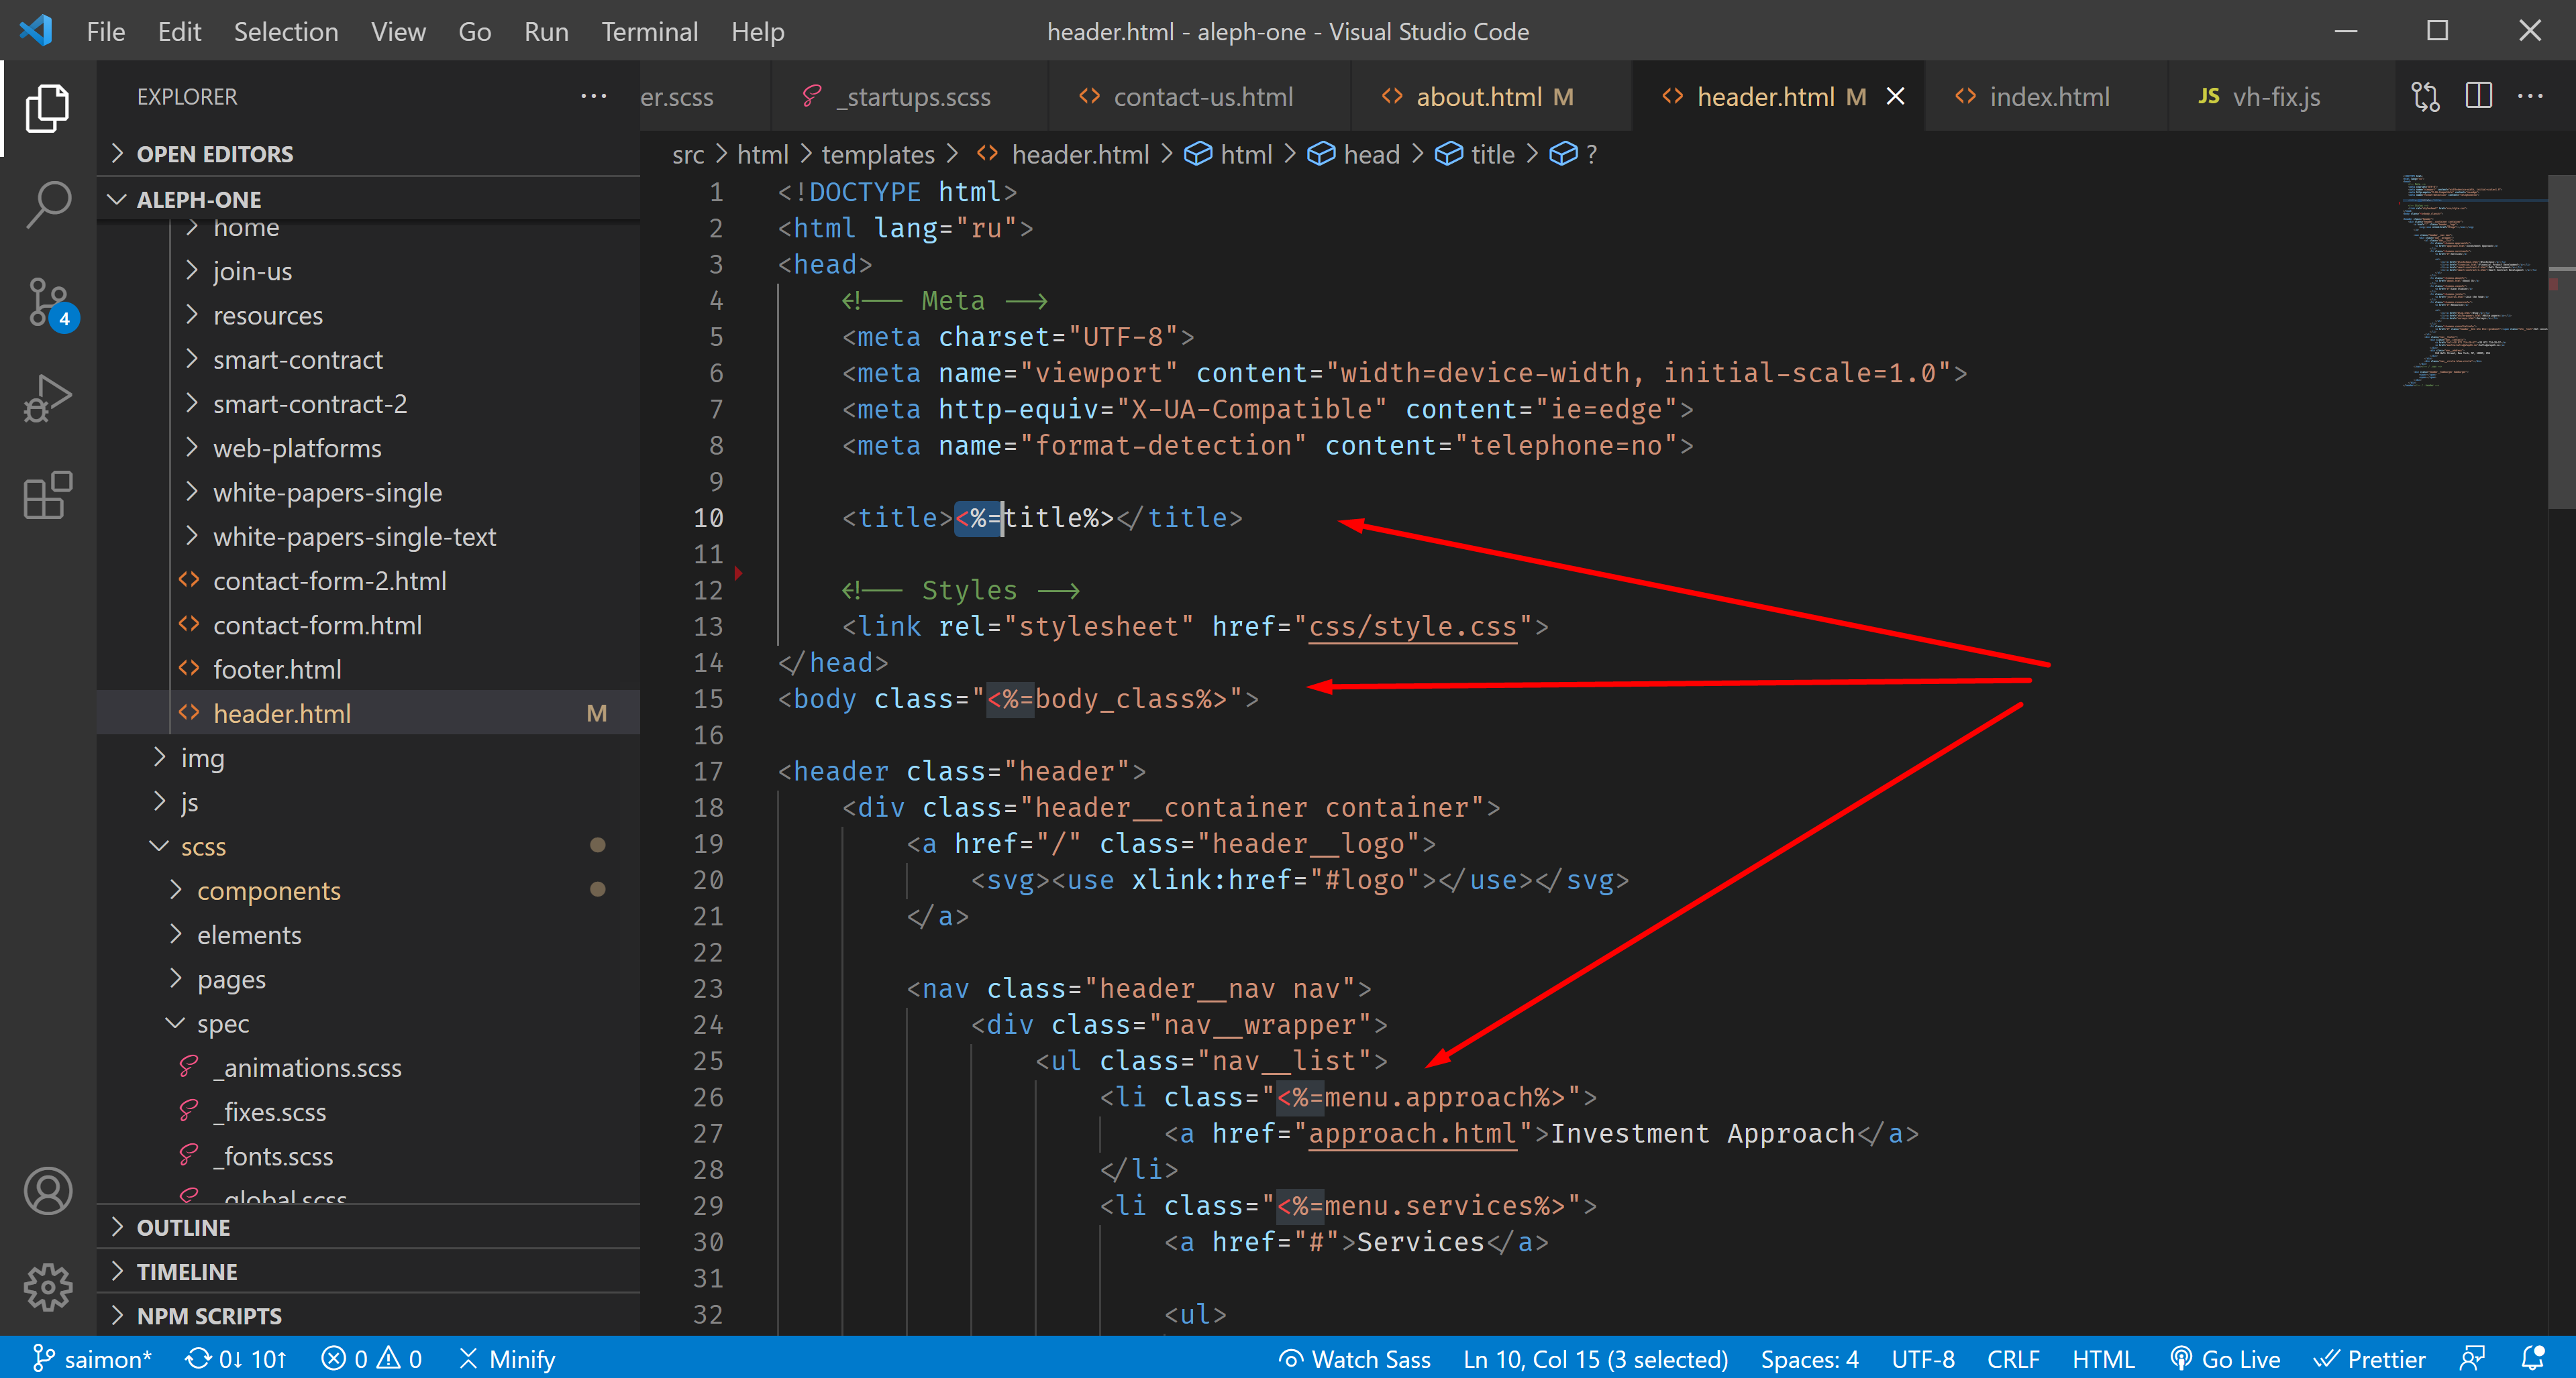Screen dimensions: 2576x1378
Task: Click the minimap to jump in file
Action: [2470, 280]
